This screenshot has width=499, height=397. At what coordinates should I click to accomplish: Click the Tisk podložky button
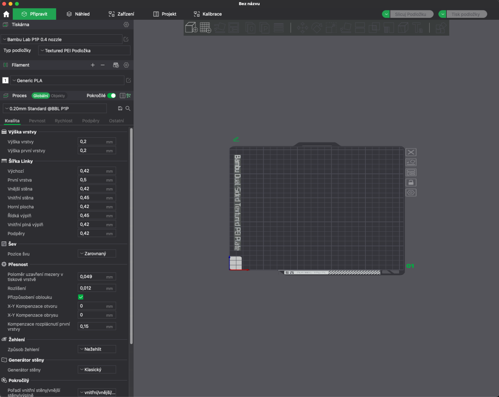(x=467, y=14)
